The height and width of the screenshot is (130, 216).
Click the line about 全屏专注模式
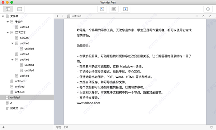pyautogui.click(x=109, y=72)
